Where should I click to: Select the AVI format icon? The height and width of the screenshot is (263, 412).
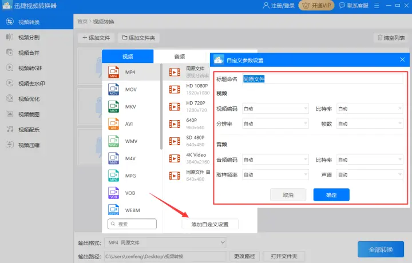click(x=113, y=124)
